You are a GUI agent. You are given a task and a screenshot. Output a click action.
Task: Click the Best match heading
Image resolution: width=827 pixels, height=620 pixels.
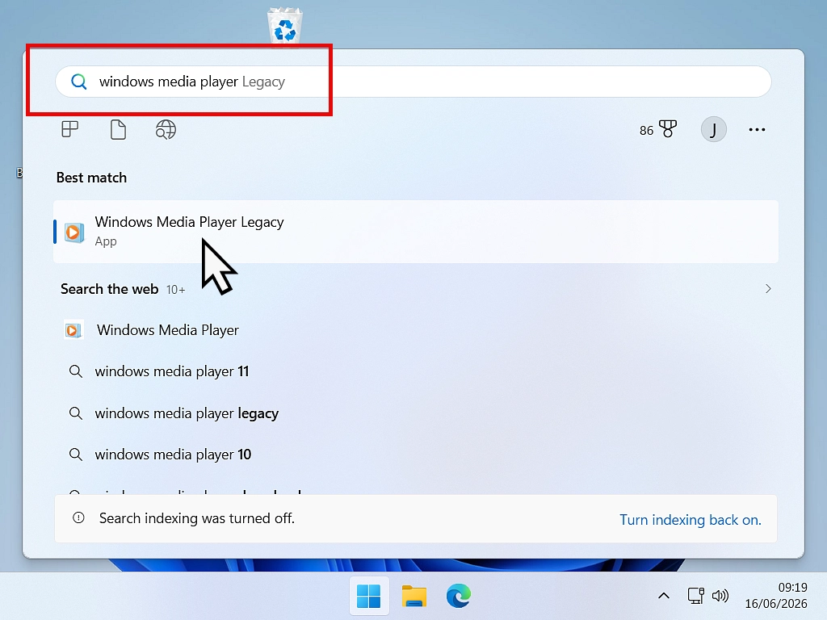pyautogui.click(x=91, y=178)
